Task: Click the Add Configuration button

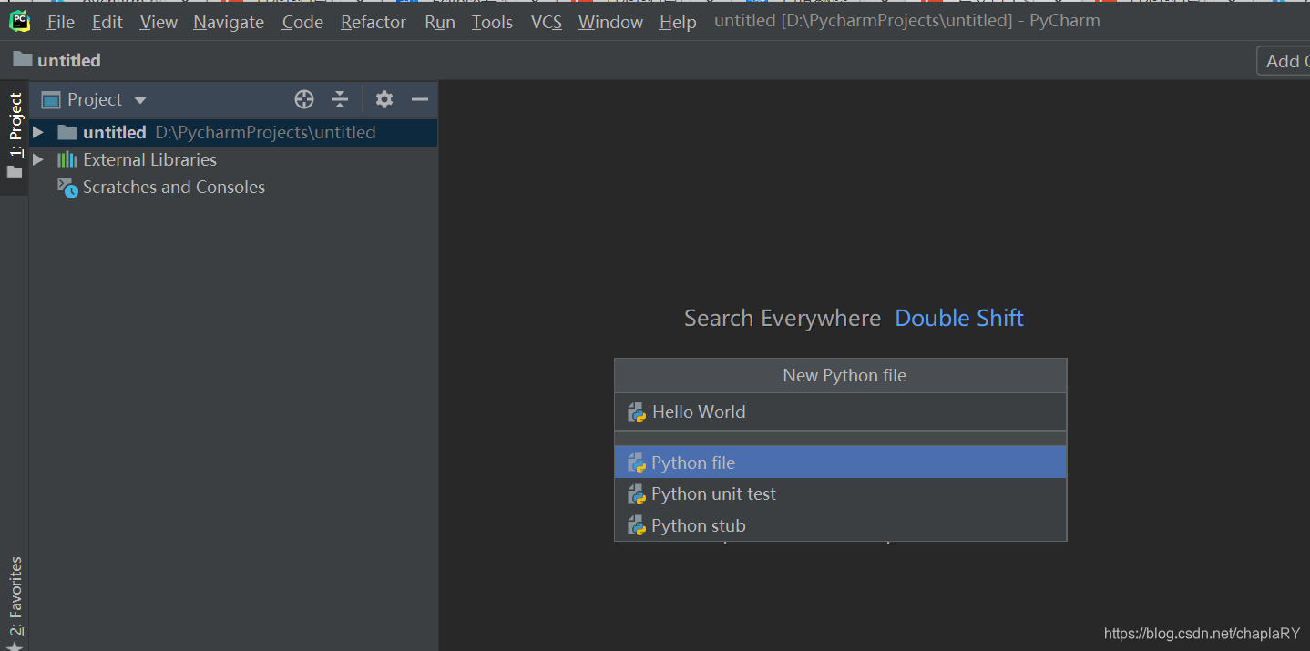Action: tap(1284, 61)
